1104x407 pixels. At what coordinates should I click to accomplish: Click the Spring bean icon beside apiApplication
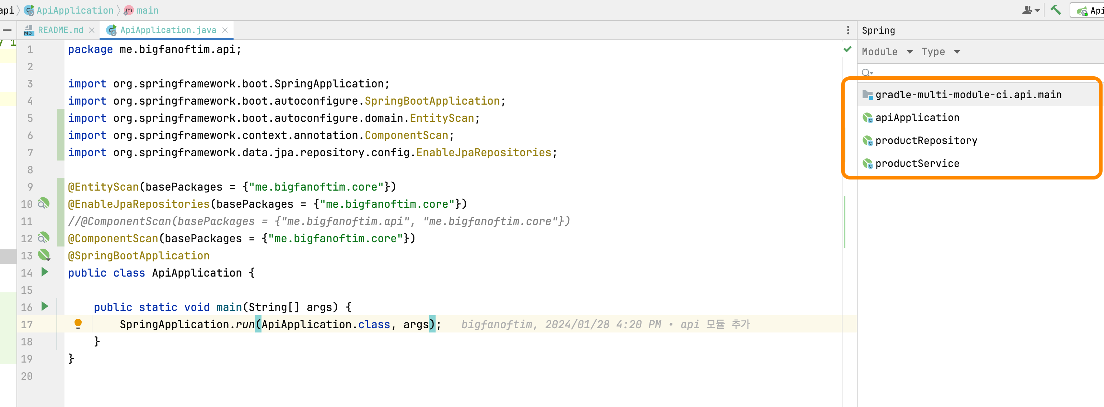pos(868,118)
